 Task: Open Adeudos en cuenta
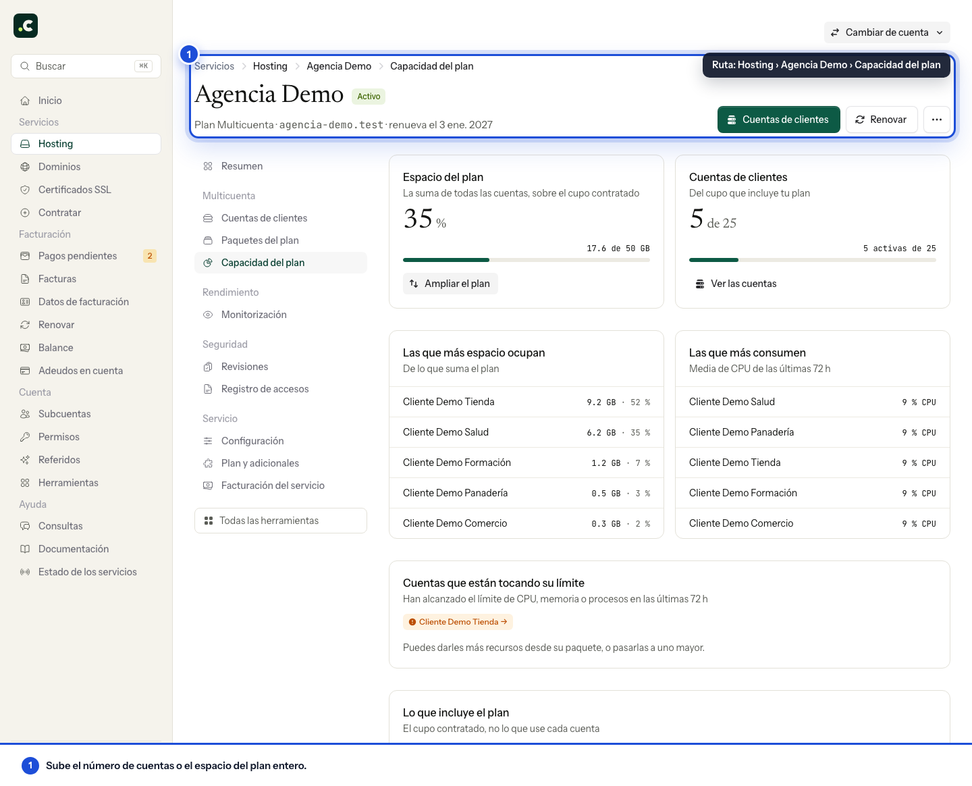click(x=86, y=371)
